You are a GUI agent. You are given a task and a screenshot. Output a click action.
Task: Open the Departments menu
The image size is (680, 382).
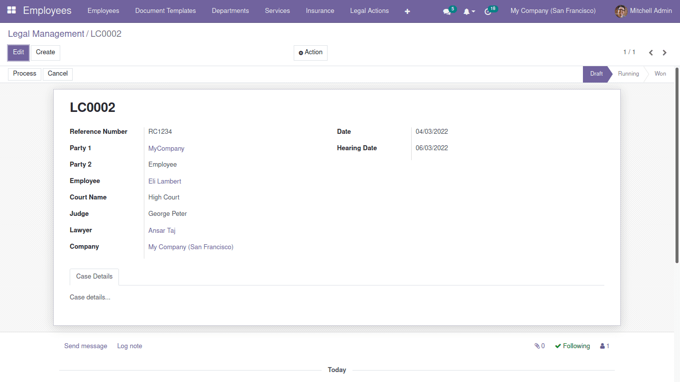(230, 10)
